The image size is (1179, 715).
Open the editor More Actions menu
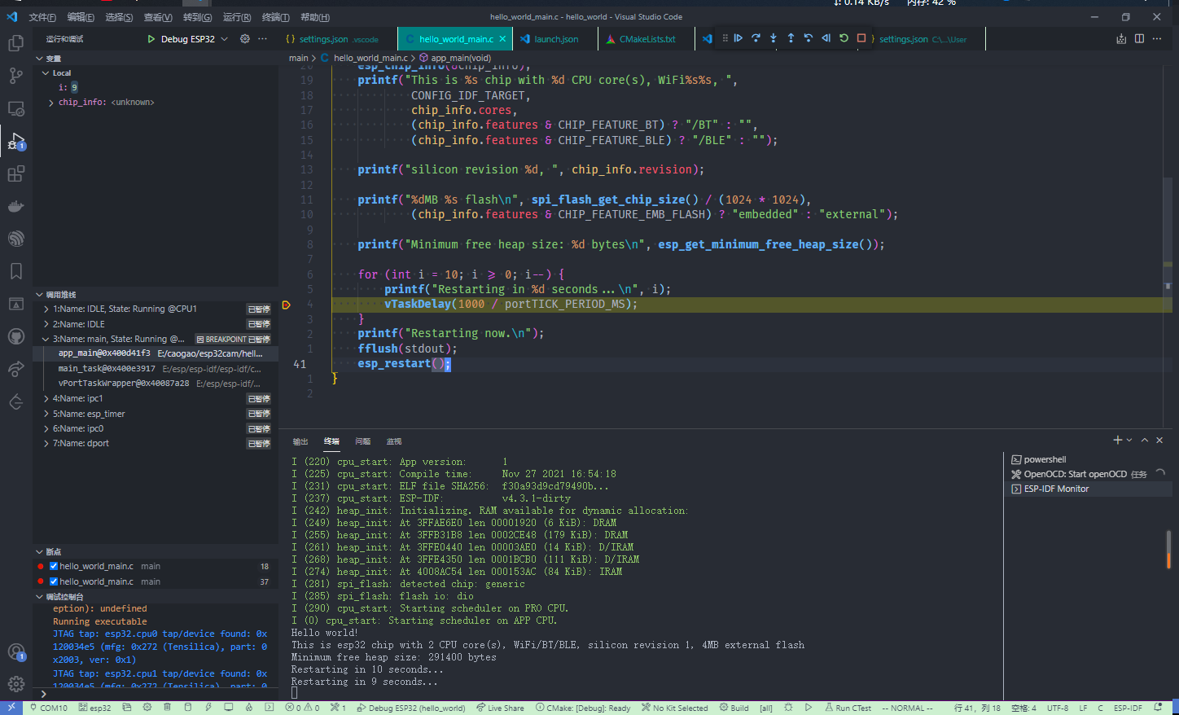click(x=1157, y=39)
